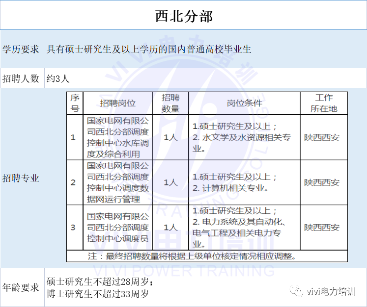Click the 工作所在地 column header
The height and width of the screenshot is (307, 367).
point(324,103)
